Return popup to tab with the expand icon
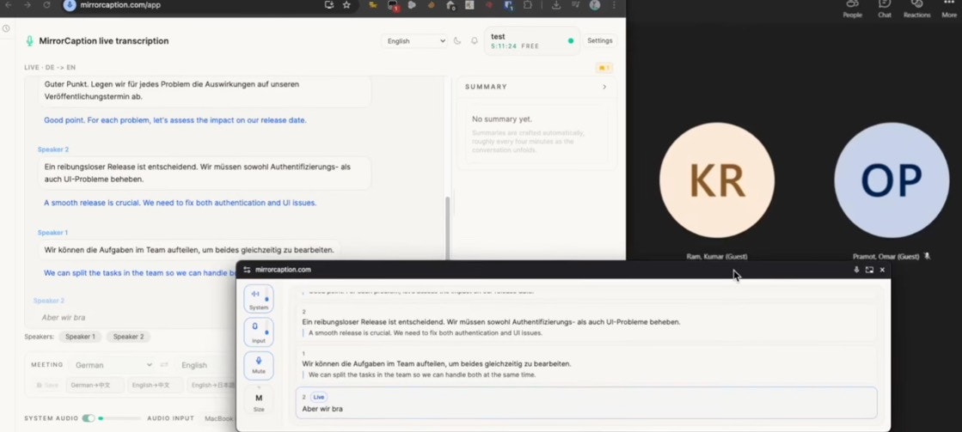The image size is (962, 432). (869, 270)
